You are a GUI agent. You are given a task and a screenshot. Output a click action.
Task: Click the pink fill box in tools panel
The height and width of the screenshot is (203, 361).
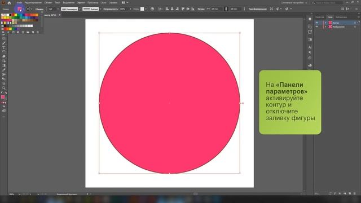[3, 97]
